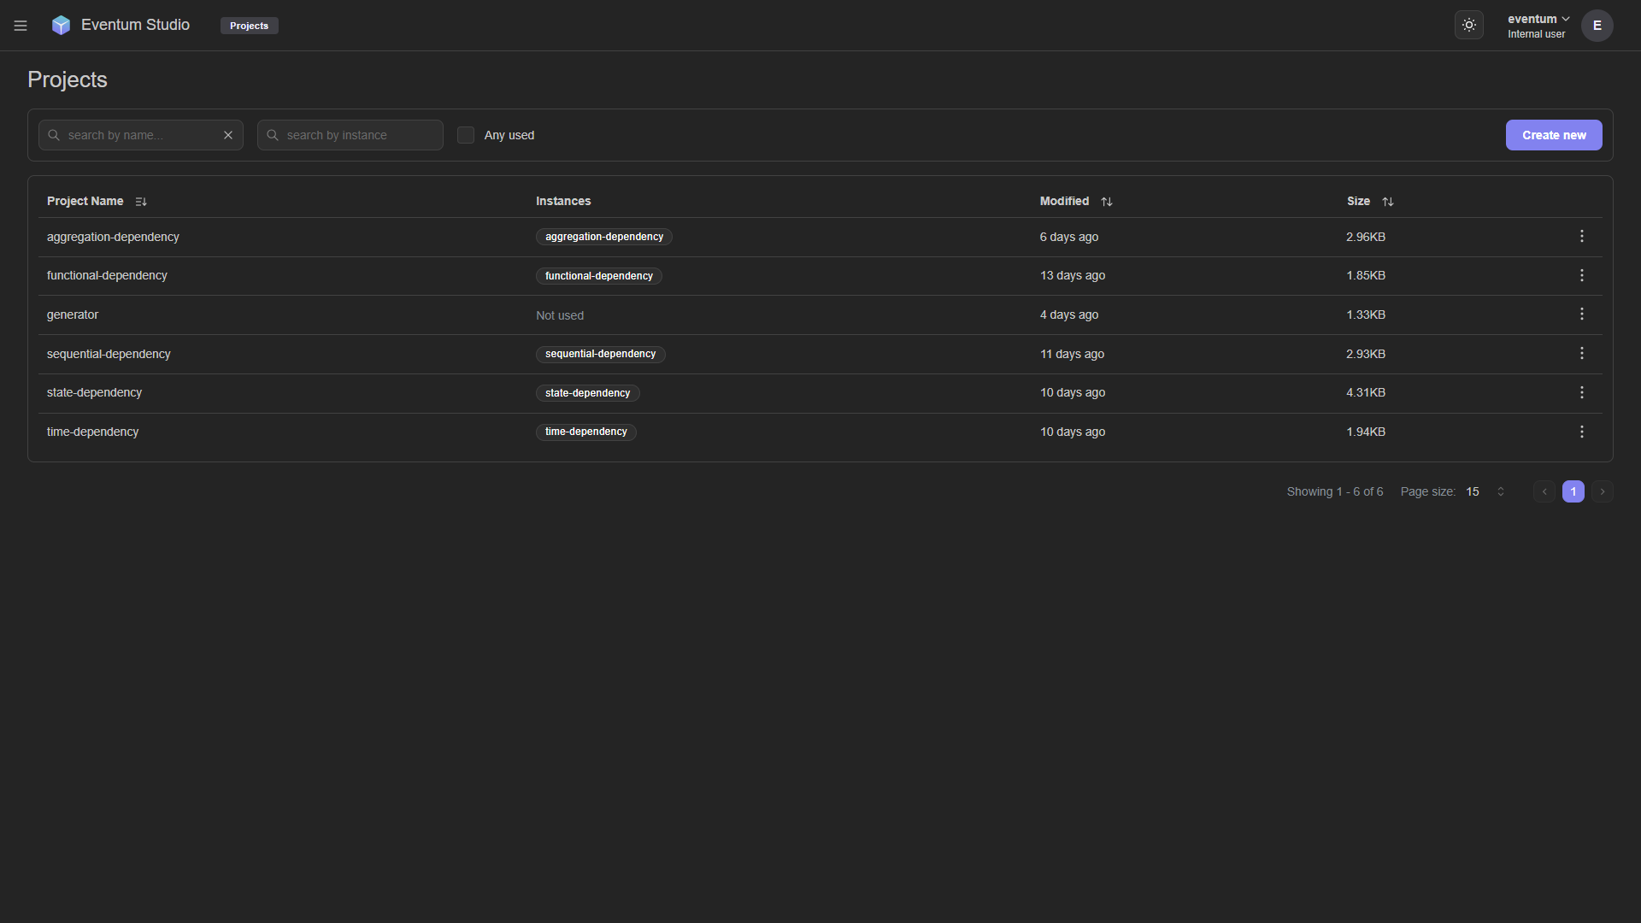Viewport: 1641px width, 923px height.
Task: Click the E user avatar
Action: click(1597, 26)
